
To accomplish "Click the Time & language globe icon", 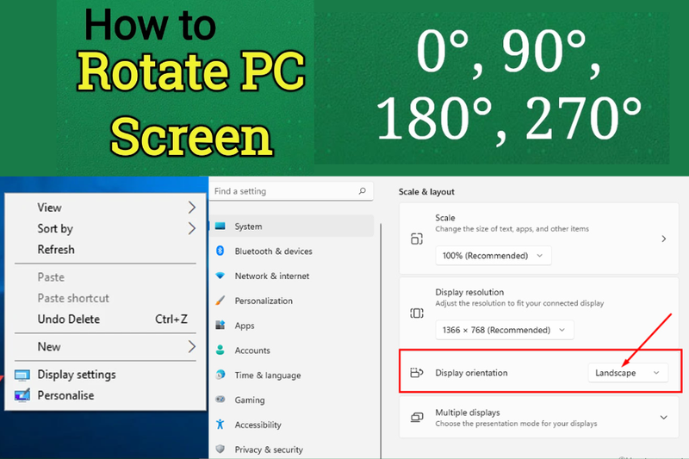I will tap(220, 375).
